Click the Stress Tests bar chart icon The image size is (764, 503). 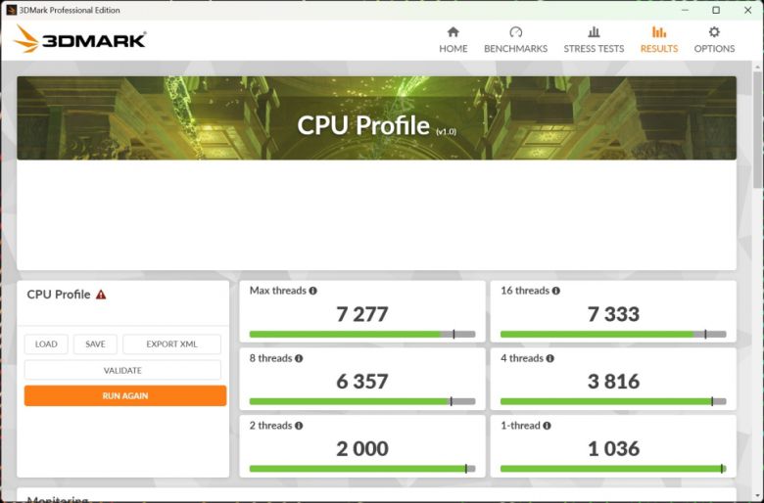[594, 32]
